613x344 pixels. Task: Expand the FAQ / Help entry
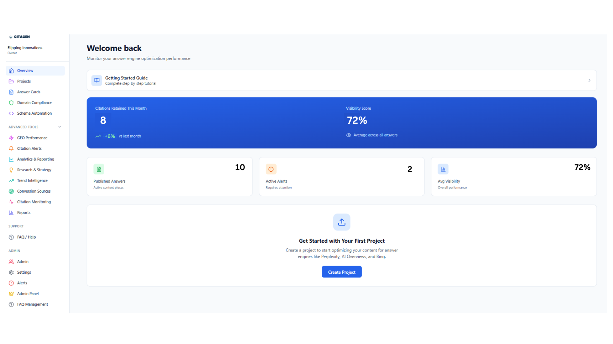point(25,237)
